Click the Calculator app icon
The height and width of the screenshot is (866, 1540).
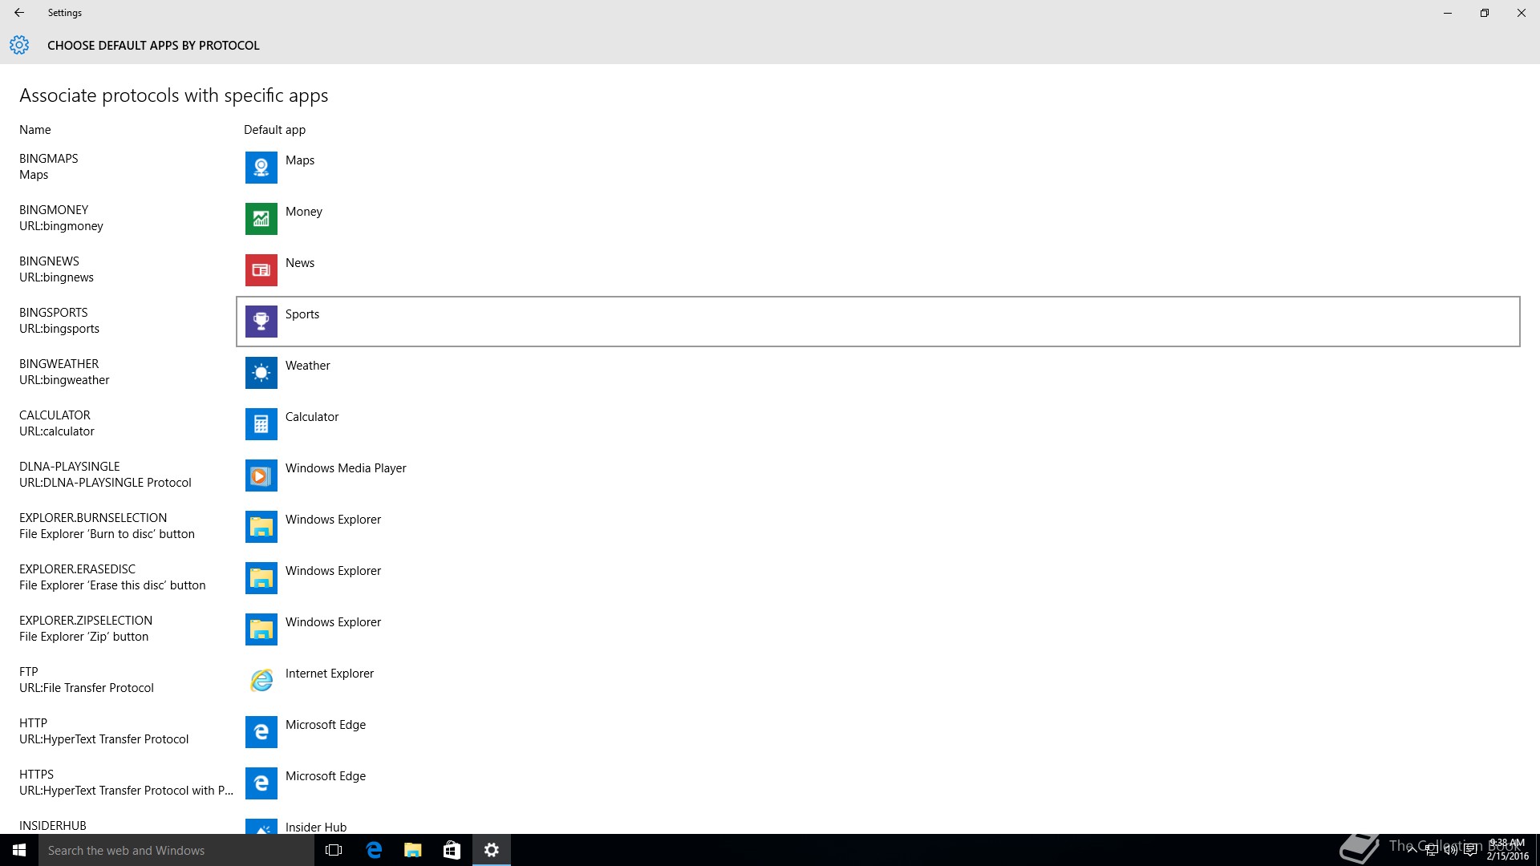point(261,424)
